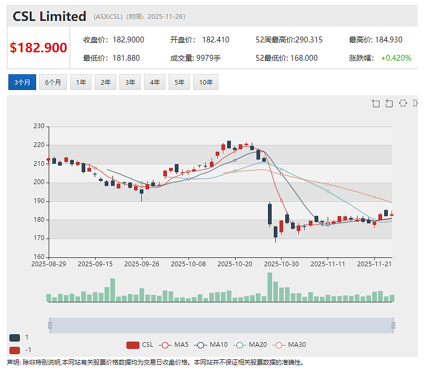
Task: Click the 2025-10-30 axis date label
Action: point(282,264)
